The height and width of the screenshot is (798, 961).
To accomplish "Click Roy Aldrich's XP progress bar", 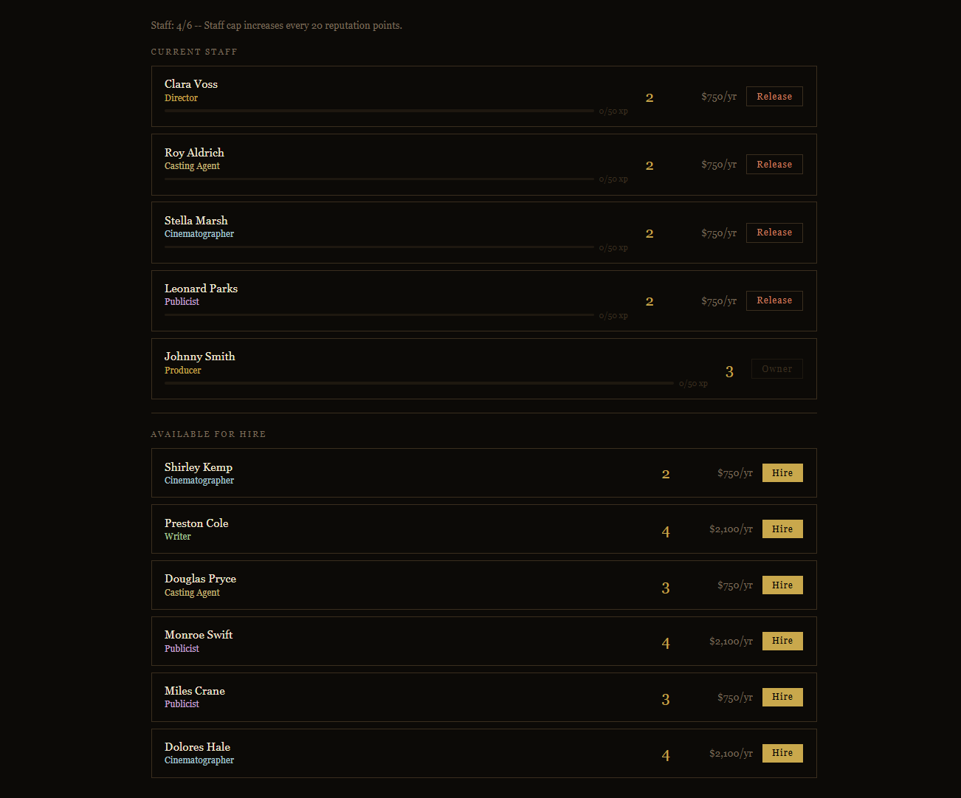I will point(379,179).
